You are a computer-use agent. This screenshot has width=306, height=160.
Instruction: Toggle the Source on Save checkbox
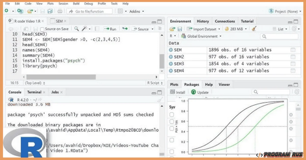[x=42, y=29]
